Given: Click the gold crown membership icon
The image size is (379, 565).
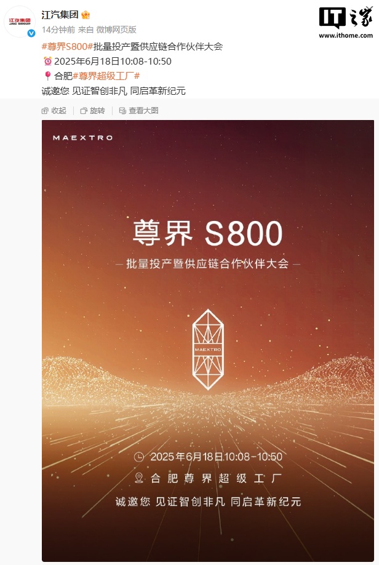Looking at the screenshot, I should point(86,15).
